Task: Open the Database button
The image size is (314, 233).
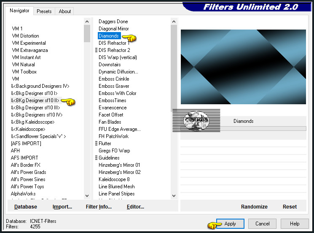Action: (26, 207)
